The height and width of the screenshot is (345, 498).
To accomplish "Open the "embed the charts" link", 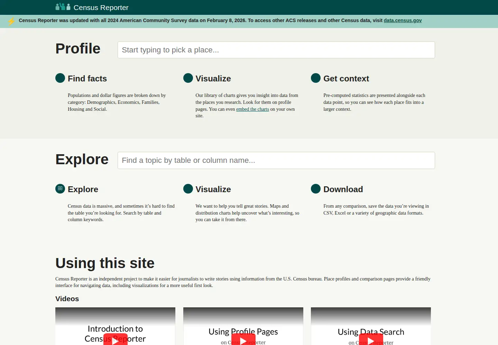I will 252,109.
